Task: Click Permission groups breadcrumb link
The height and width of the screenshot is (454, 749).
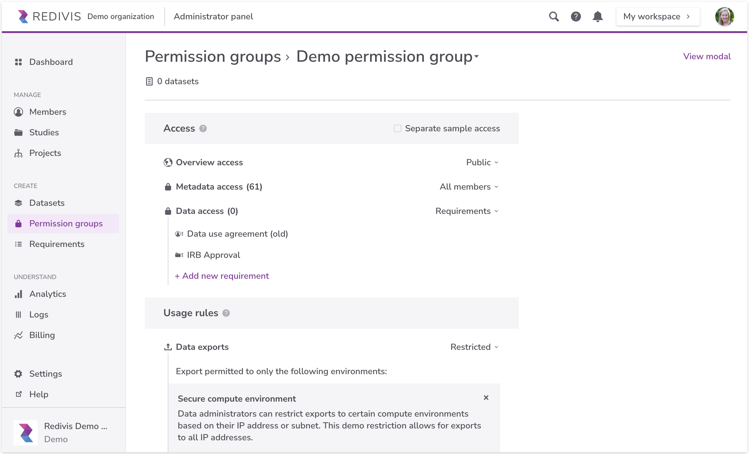Action: click(213, 57)
